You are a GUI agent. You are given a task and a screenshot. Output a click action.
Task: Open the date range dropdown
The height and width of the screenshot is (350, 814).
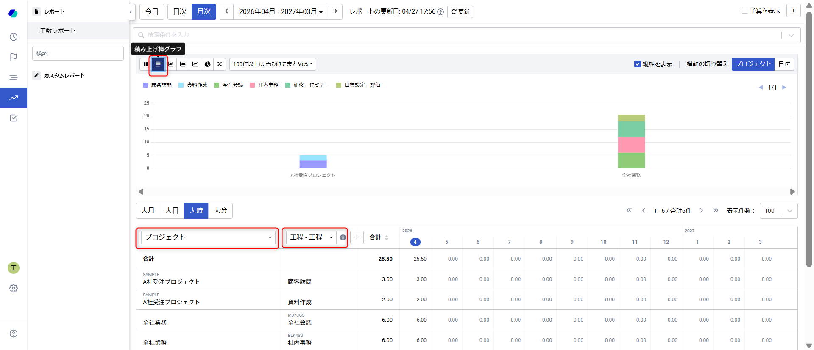tap(281, 11)
